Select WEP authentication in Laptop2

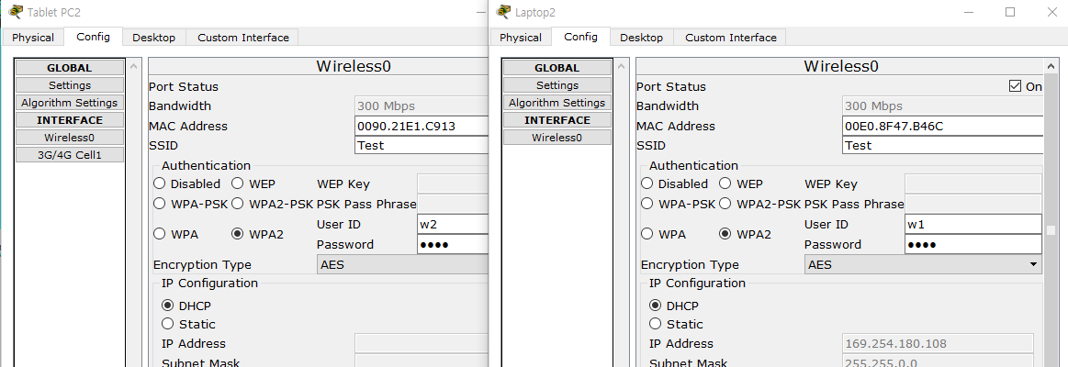click(x=725, y=183)
